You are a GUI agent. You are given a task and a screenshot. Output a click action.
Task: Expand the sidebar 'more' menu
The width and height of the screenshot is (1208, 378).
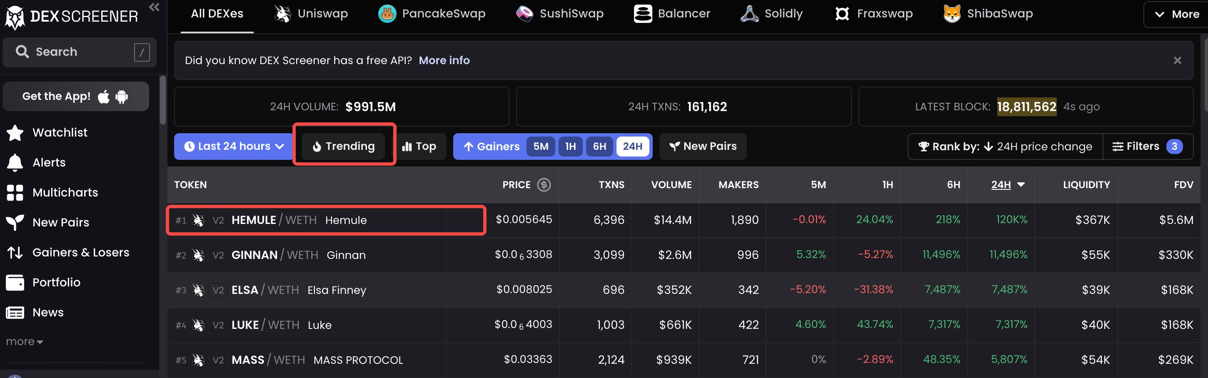(25, 341)
